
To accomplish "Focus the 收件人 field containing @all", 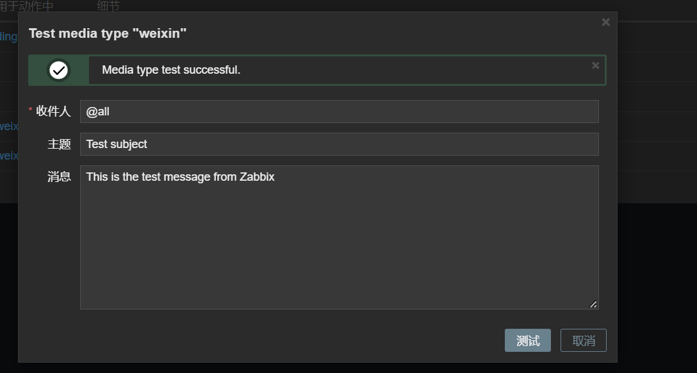I will pos(339,112).
